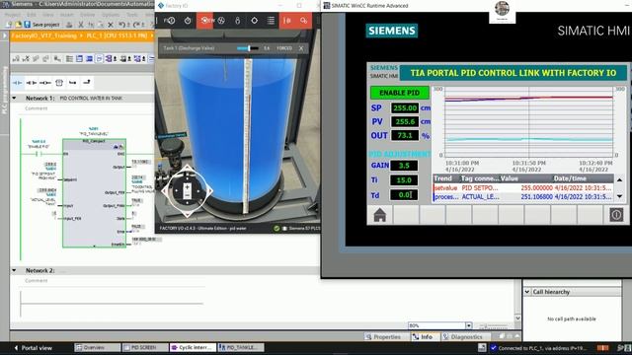Click the trend table up arrow
Viewport: 632px width, 355px height.
tap(619, 179)
